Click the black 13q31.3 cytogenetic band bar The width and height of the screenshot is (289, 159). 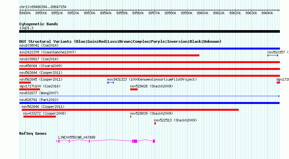point(149,31)
